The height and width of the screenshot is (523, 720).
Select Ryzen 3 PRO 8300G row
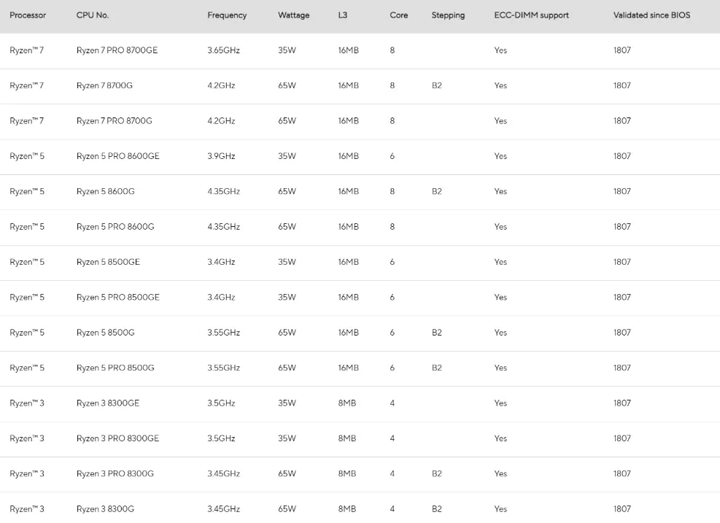pos(360,474)
